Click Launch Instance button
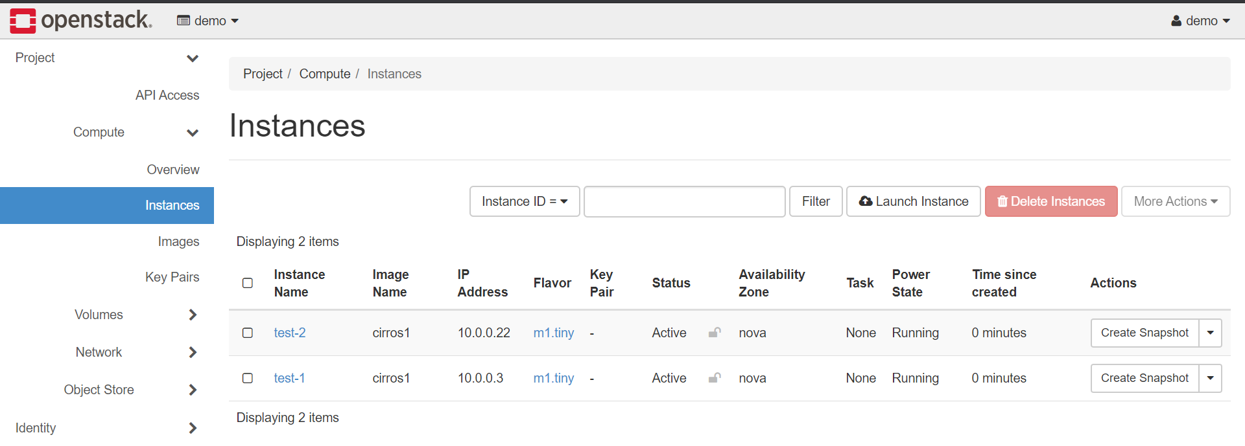This screenshot has width=1245, height=446. tap(914, 201)
